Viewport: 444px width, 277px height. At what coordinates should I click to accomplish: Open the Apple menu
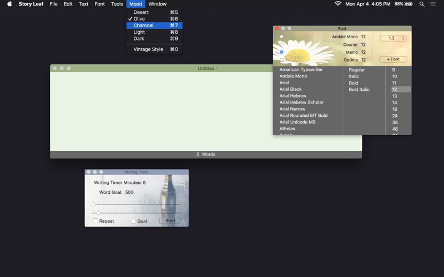9,4
